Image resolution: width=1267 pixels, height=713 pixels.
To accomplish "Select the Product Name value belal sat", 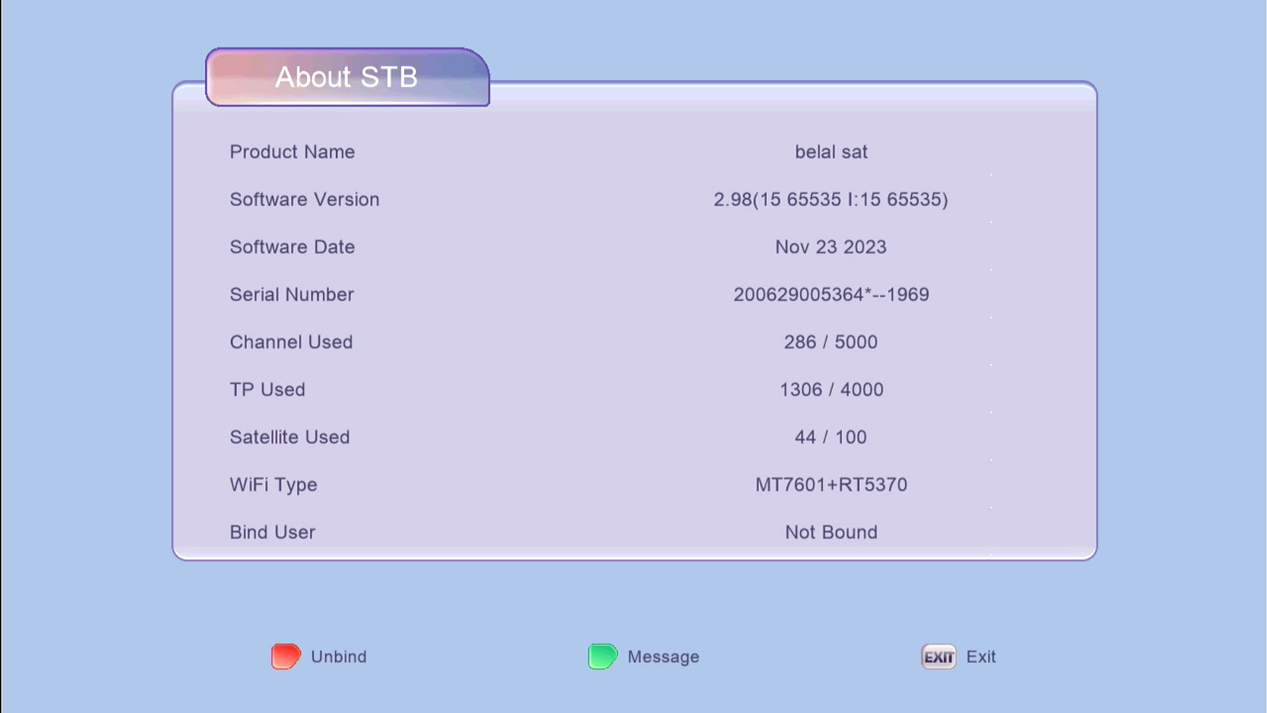I will pos(830,152).
